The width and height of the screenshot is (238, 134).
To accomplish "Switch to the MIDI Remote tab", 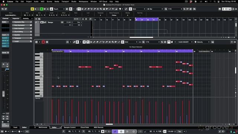I will (x=99, y=127).
